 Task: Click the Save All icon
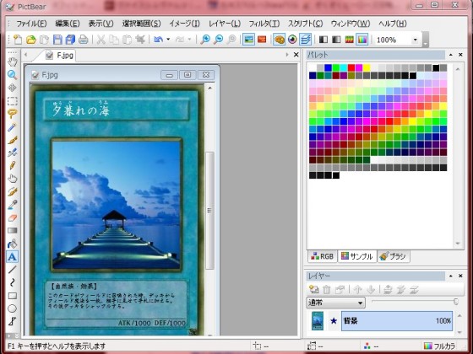70,40
